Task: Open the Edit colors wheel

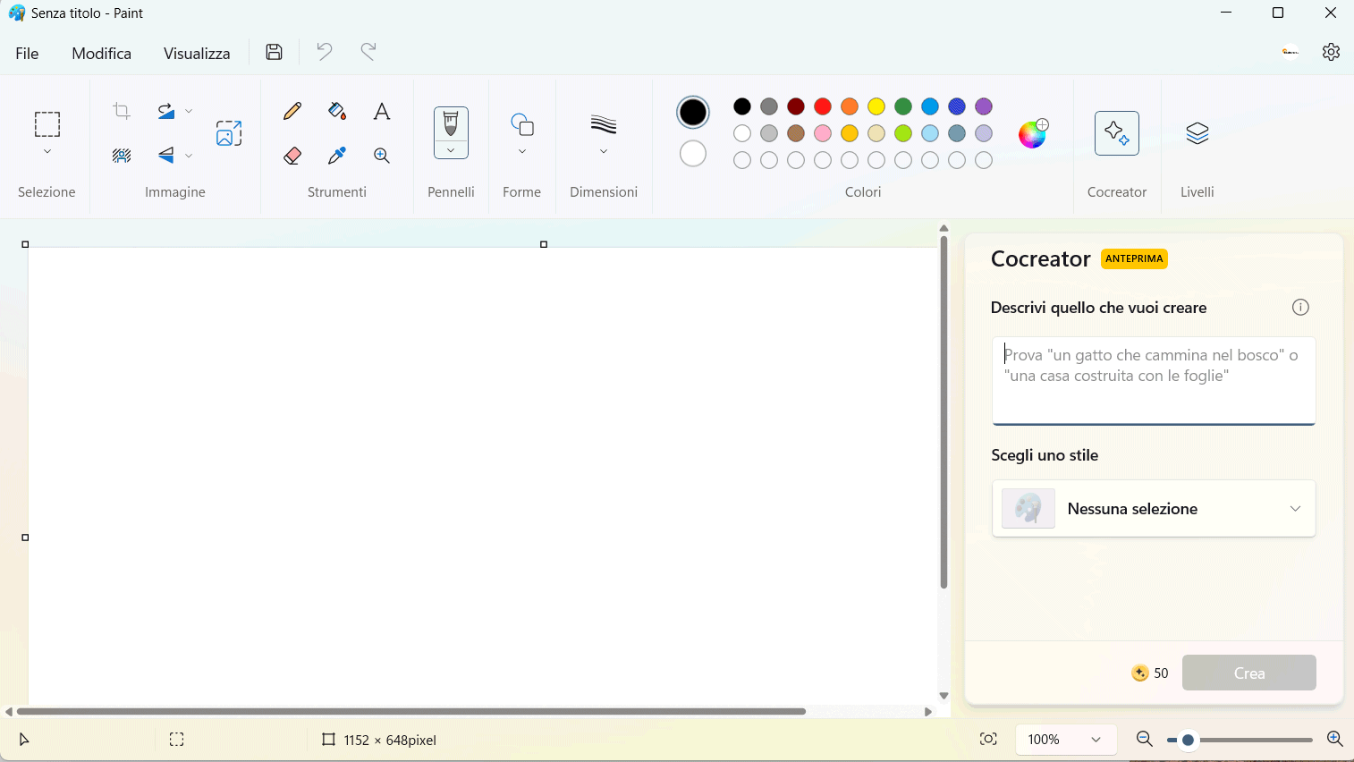Action: (x=1033, y=133)
